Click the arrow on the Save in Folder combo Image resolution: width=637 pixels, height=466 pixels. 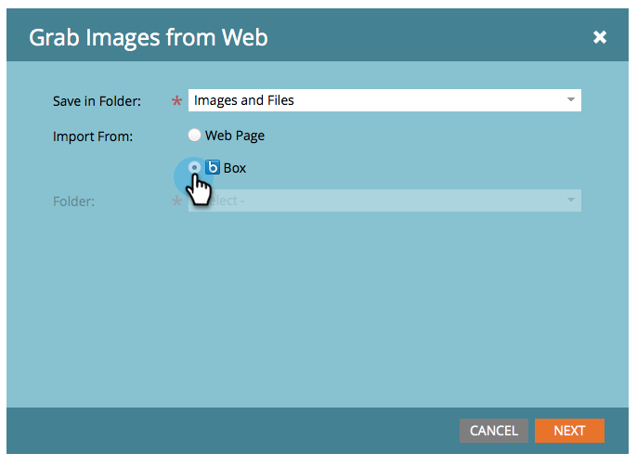[571, 100]
